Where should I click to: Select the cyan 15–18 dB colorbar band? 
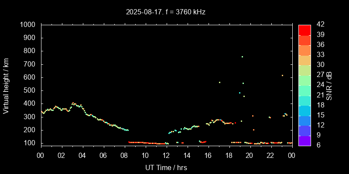click(x=305, y=110)
